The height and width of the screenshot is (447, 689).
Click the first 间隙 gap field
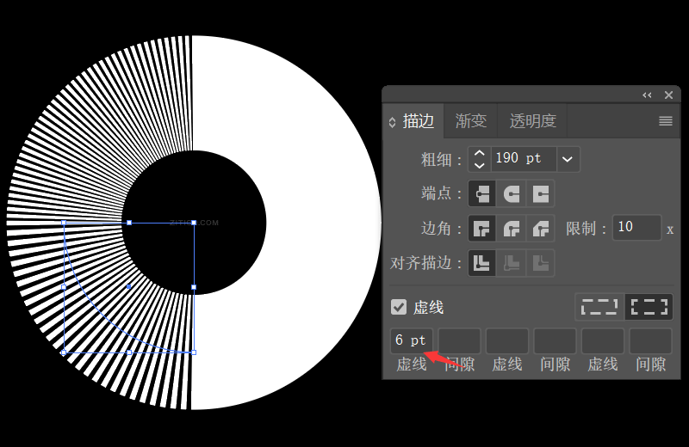459,340
